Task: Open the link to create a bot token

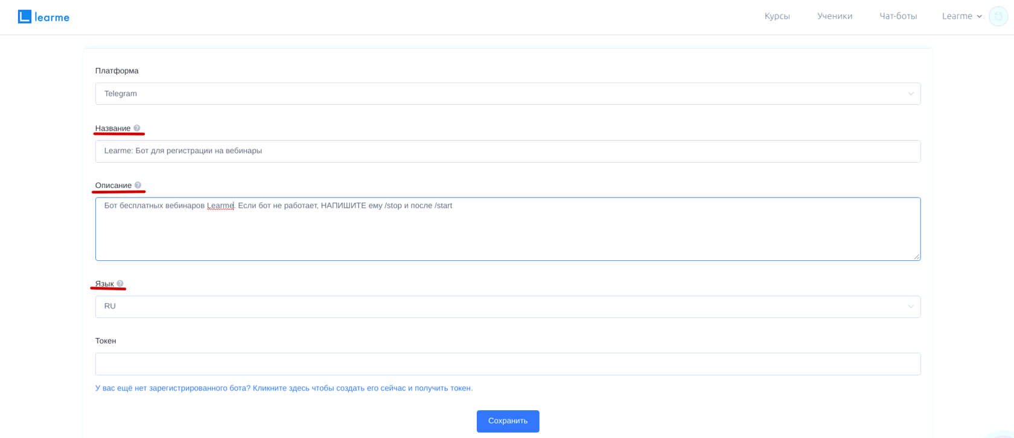Action: 284,388
